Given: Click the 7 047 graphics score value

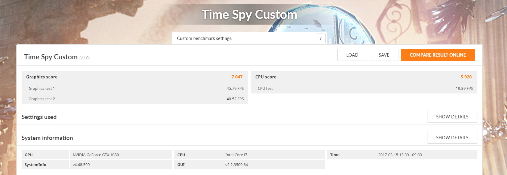Looking at the screenshot, I should click(x=237, y=77).
